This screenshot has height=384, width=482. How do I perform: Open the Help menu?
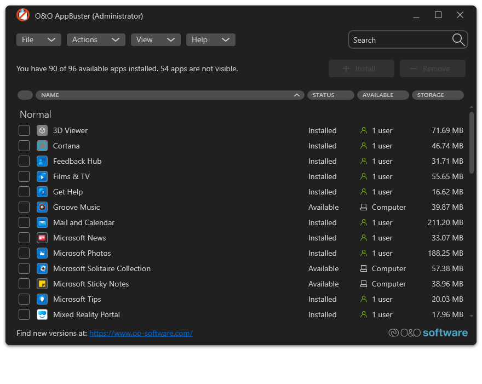click(x=210, y=39)
